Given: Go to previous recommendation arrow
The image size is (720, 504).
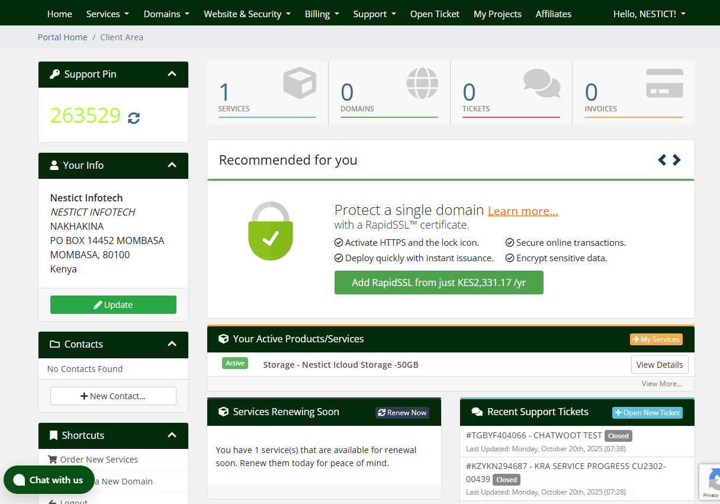Looking at the screenshot, I should tap(662, 160).
